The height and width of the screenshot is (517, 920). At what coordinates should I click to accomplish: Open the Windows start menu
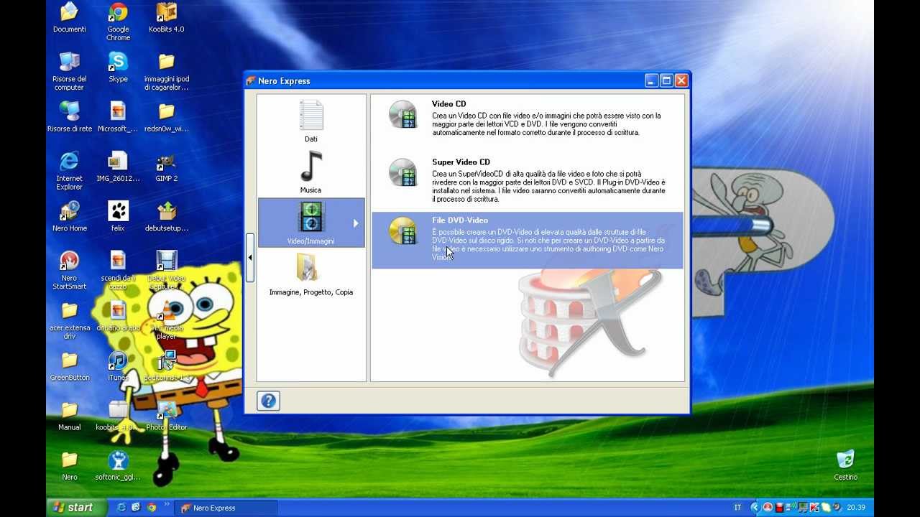tap(75, 508)
